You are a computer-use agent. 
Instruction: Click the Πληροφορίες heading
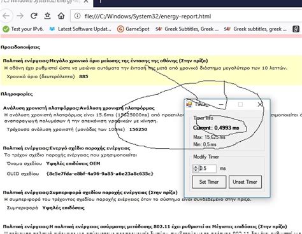[x=17, y=94]
